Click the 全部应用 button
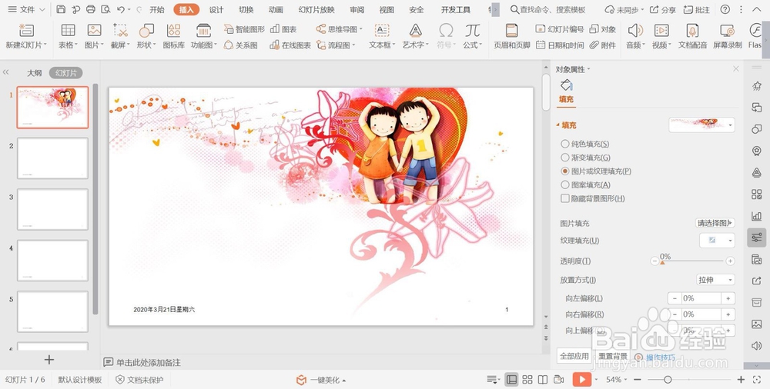The width and height of the screenshot is (770, 389). point(574,356)
